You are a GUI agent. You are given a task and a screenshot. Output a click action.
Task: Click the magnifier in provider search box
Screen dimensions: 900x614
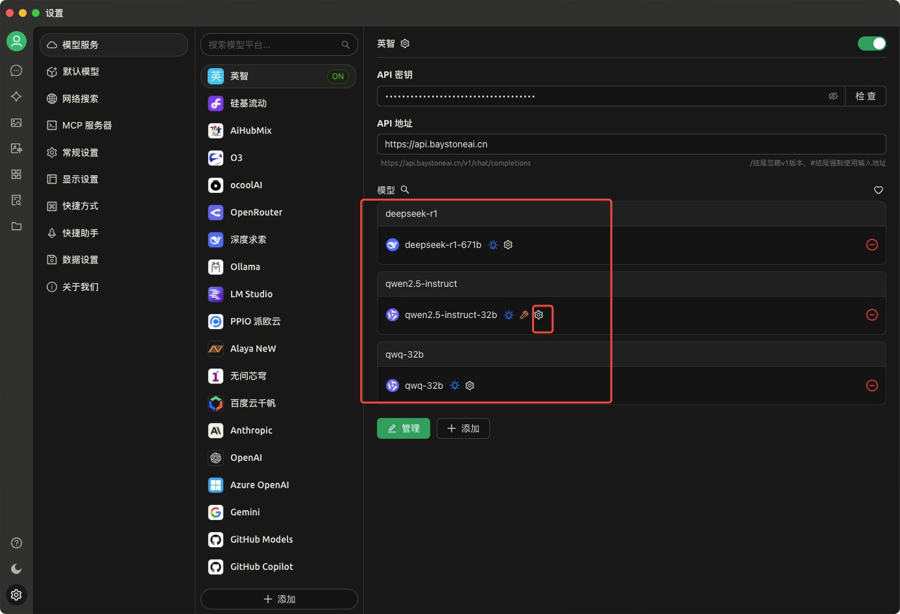tap(346, 45)
